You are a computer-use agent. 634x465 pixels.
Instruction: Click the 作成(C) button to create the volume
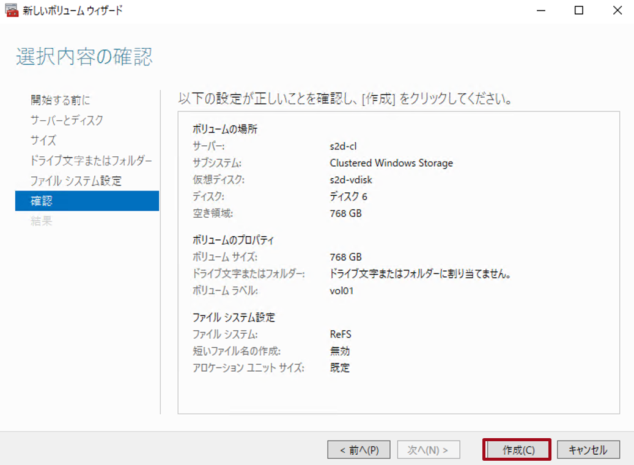(519, 450)
